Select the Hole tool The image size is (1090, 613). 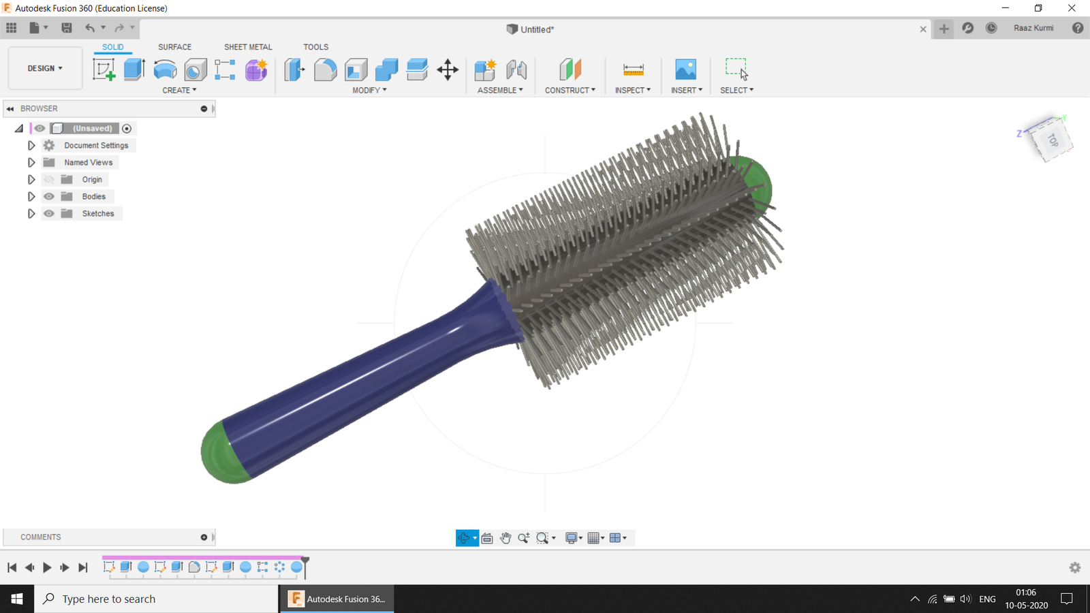196,69
